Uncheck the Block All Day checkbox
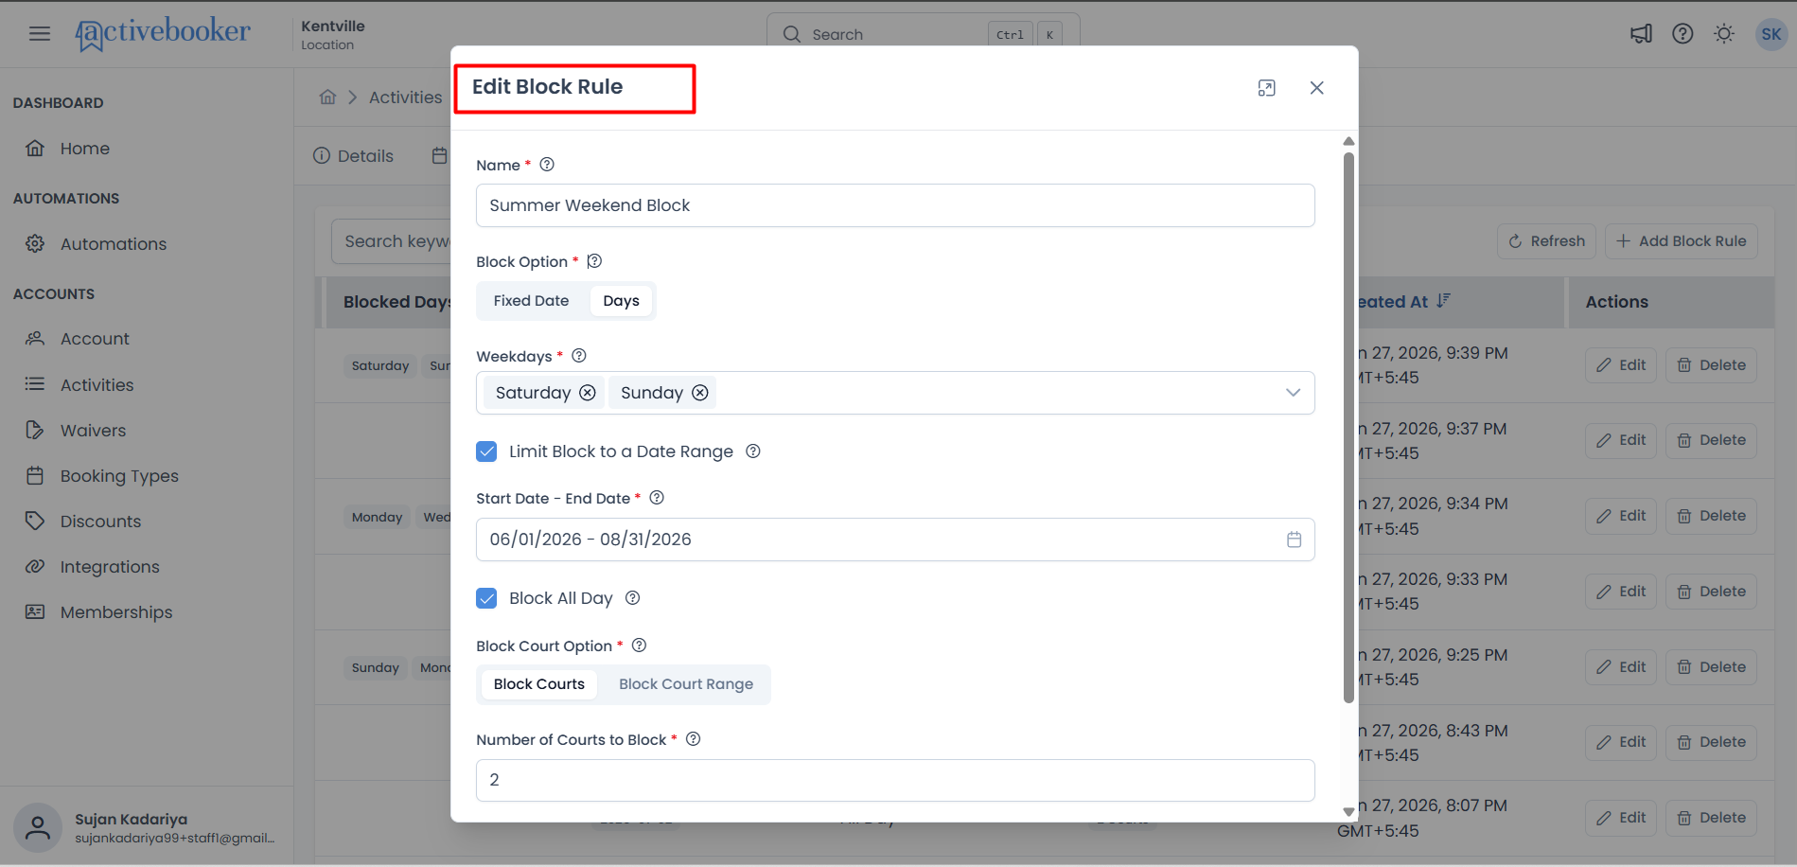Viewport: 1797px width, 867px height. click(x=486, y=598)
